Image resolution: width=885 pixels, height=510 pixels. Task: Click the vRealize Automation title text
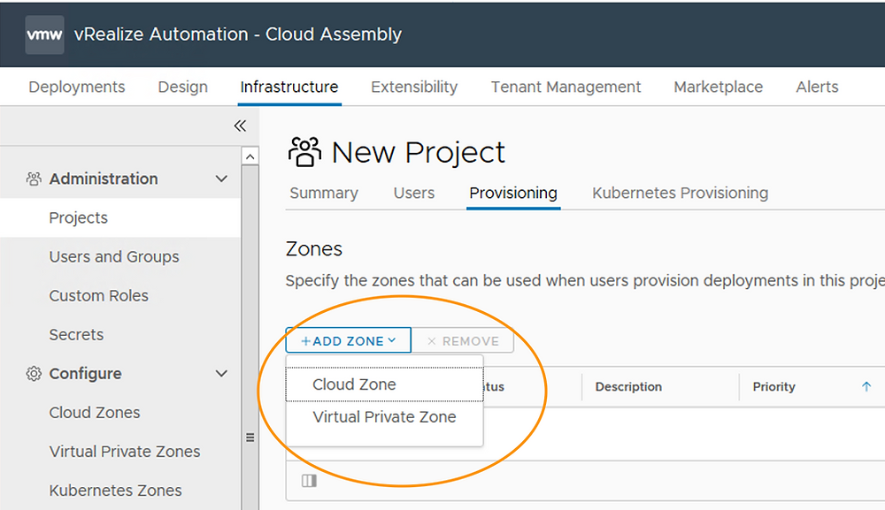click(237, 34)
